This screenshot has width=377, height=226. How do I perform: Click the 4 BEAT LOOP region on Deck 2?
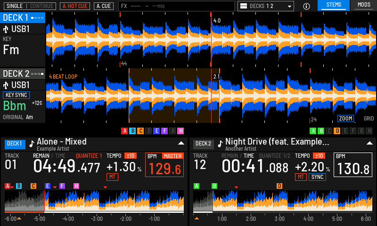[174, 96]
